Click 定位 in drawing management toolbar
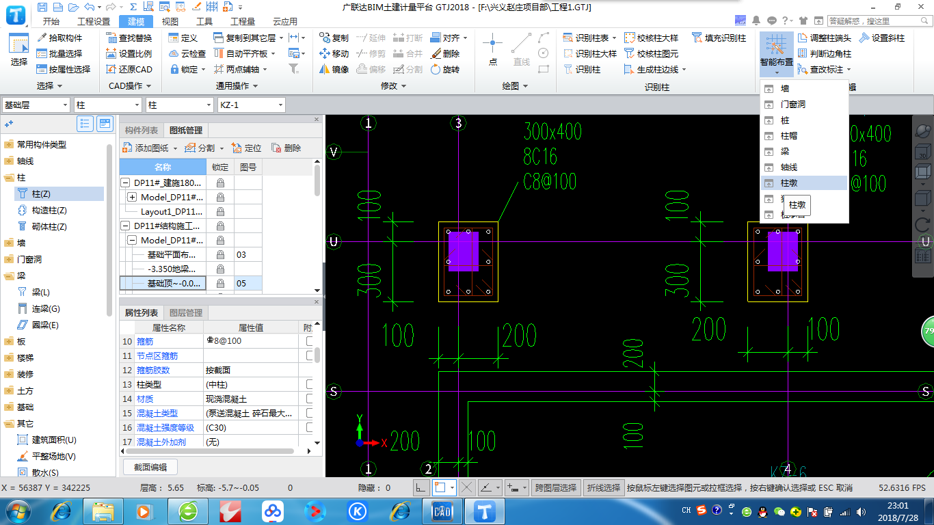The width and height of the screenshot is (934, 525). [247, 148]
